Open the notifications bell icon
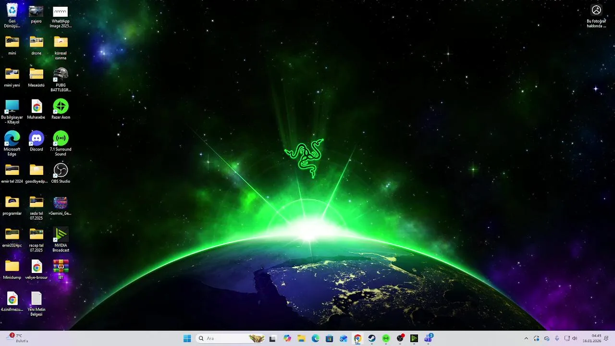The height and width of the screenshot is (346, 615). (x=607, y=338)
